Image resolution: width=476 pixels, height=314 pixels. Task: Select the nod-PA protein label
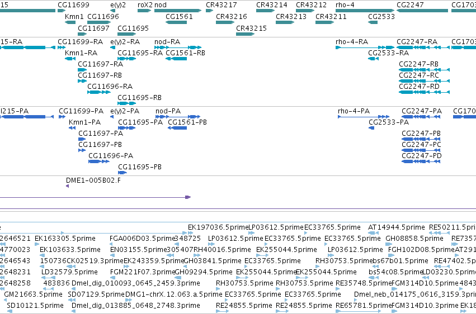pyautogui.click(x=168, y=111)
